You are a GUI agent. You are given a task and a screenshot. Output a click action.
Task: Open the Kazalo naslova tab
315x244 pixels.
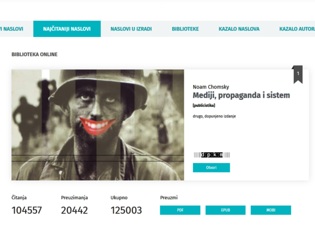(239, 29)
